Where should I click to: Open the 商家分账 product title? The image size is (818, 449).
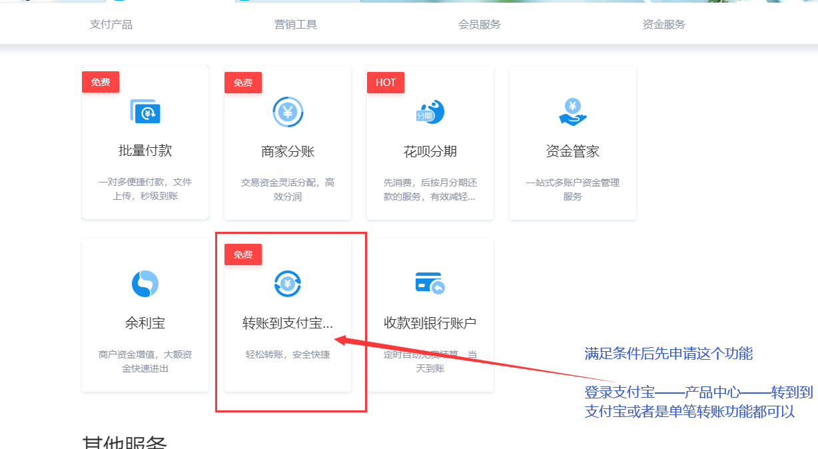[x=288, y=151]
